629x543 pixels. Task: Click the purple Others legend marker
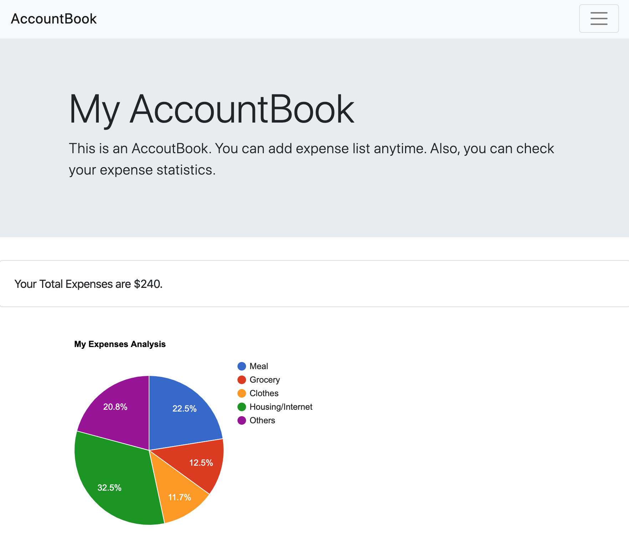point(242,420)
